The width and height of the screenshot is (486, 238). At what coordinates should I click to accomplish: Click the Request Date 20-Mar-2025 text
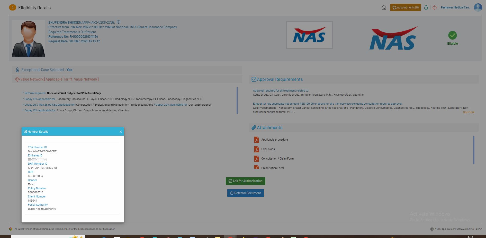point(74,41)
